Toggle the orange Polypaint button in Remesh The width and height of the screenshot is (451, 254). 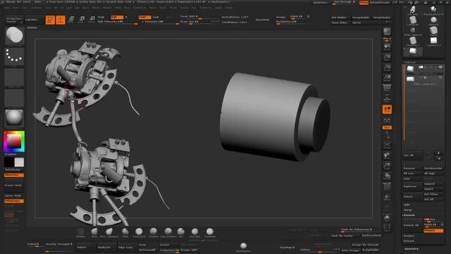(x=433, y=231)
